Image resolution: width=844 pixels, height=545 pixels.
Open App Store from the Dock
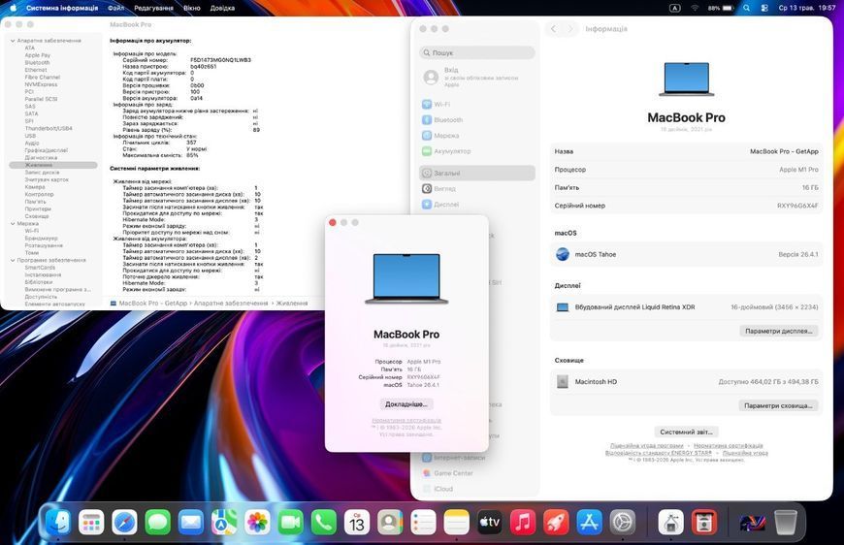click(x=590, y=522)
